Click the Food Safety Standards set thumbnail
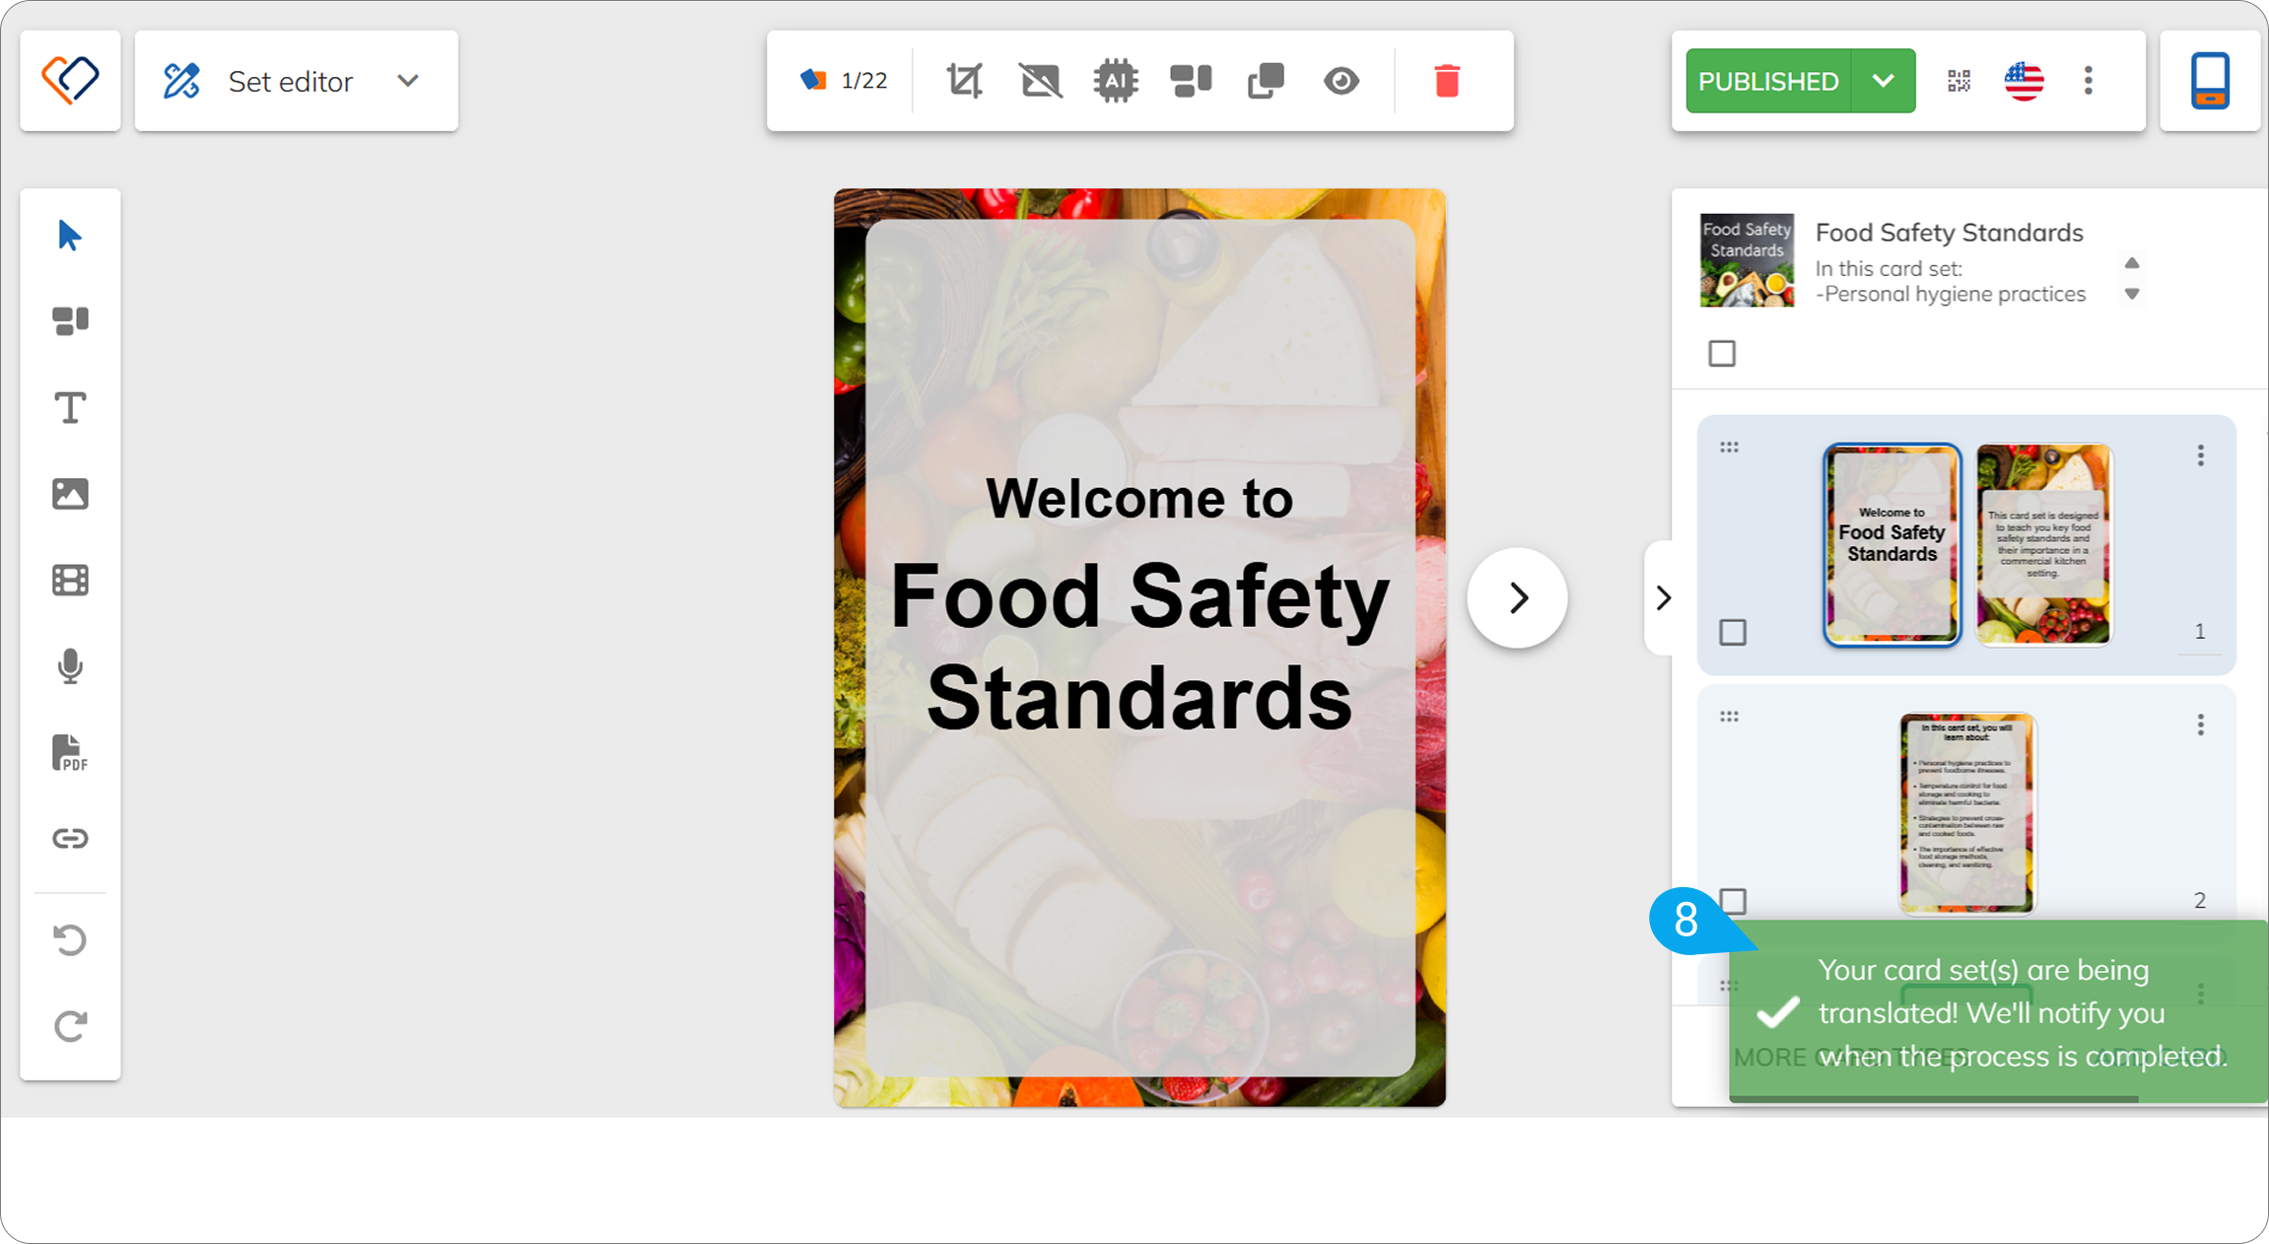Viewport: 2269px width, 1244px height. point(1747,260)
